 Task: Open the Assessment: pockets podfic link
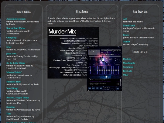point(16,19)
